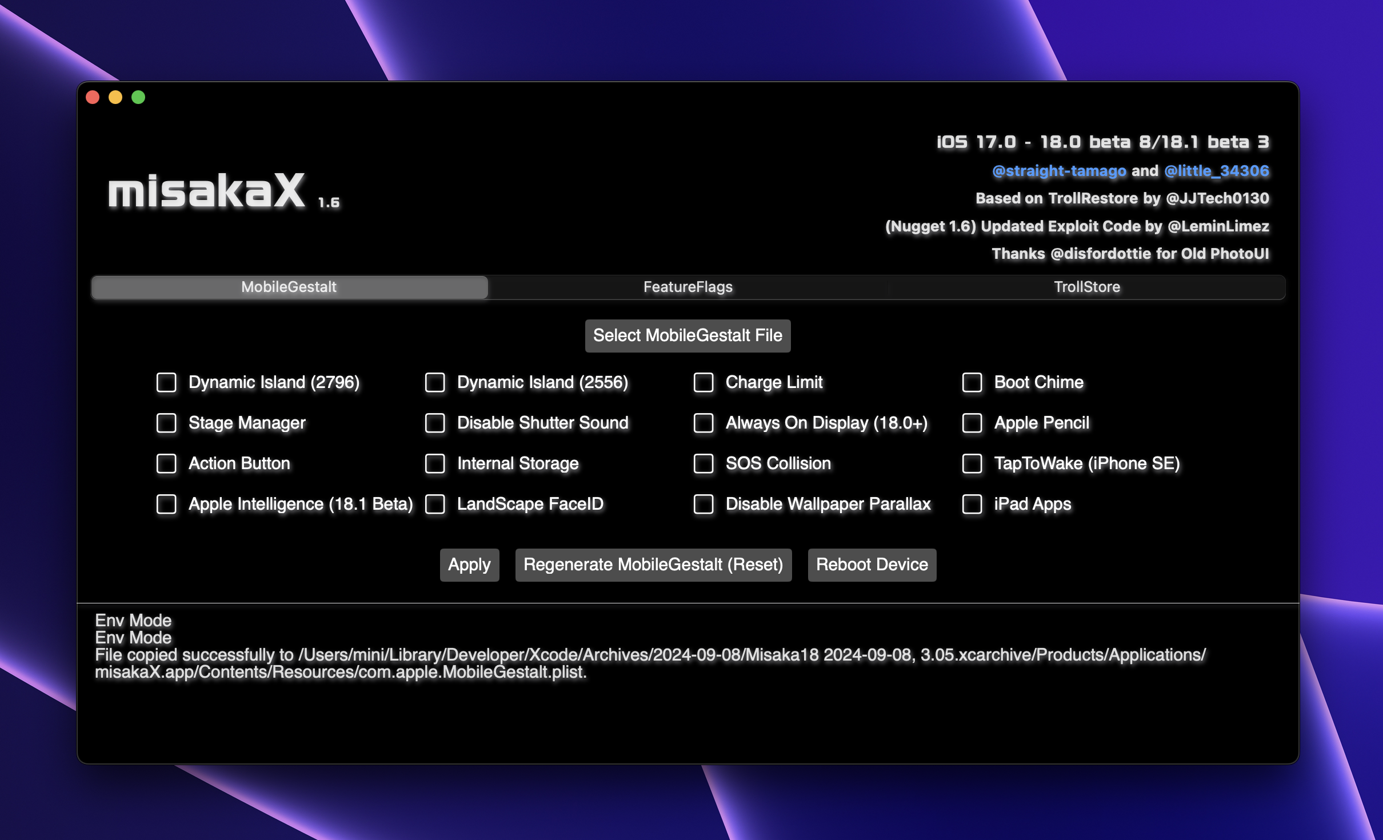The width and height of the screenshot is (1383, 840).
Task: Toggle Disable Wallpaper Parallax checkbox
Action: [704, 503]
